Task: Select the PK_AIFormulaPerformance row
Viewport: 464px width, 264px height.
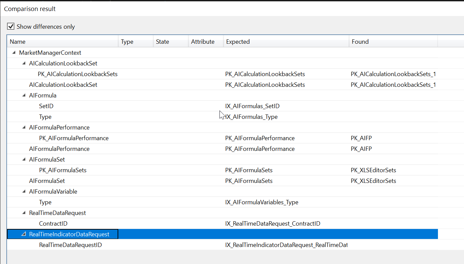Action: pyautogui.click(x=74, y=138)
